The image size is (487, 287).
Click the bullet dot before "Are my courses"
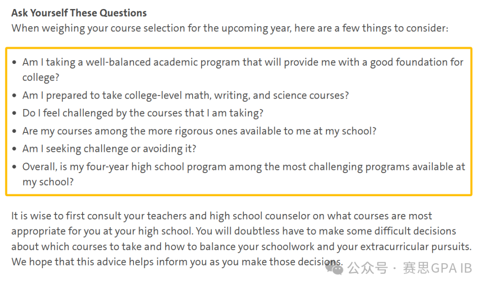pyautogui.click(x=15, y=131)
